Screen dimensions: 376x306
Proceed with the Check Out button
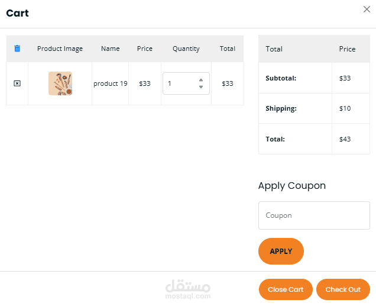point(343,289)
